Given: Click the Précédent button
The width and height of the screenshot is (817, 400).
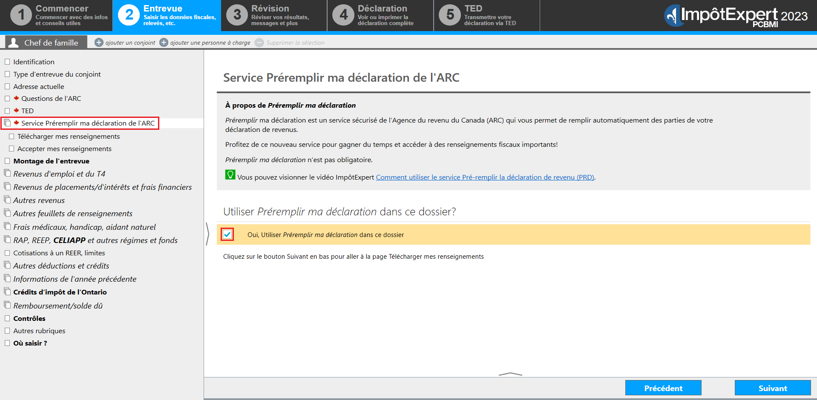Looking at the screenshot, I should (663, 388).
